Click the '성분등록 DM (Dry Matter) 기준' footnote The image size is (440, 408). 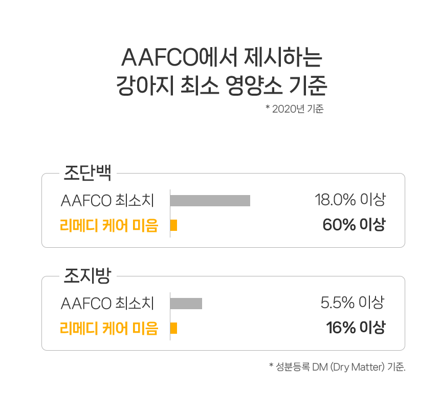click(337, 367)
